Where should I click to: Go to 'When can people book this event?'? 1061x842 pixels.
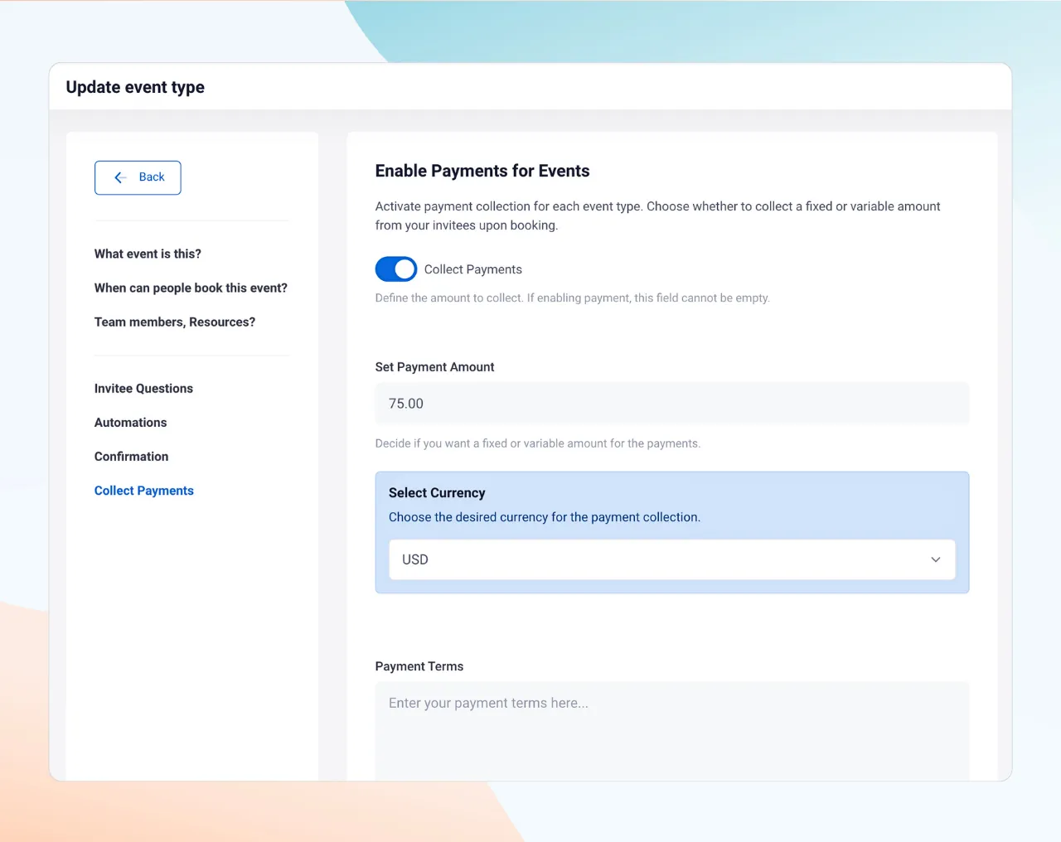191,288
